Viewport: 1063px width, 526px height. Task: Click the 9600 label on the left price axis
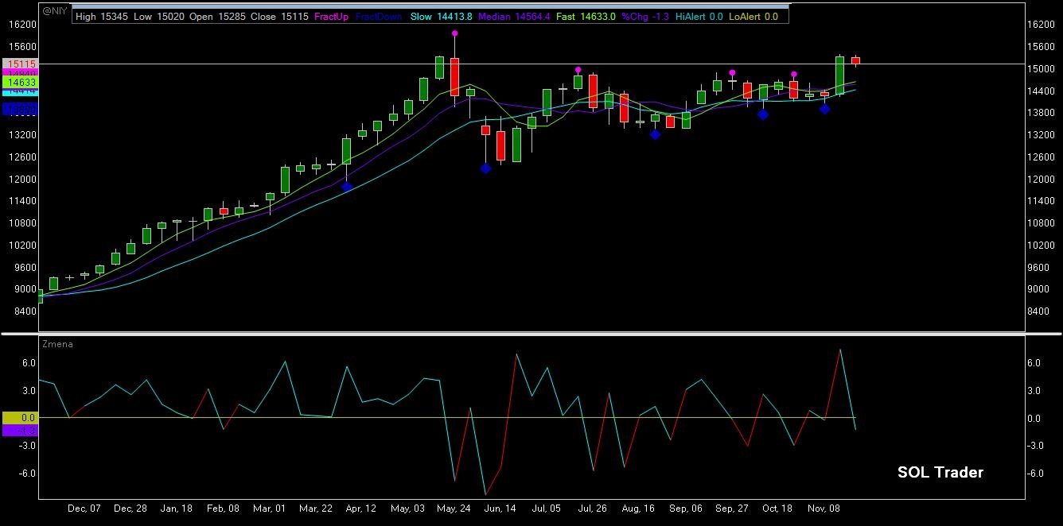pyautogui.click(x=25, y=267)
